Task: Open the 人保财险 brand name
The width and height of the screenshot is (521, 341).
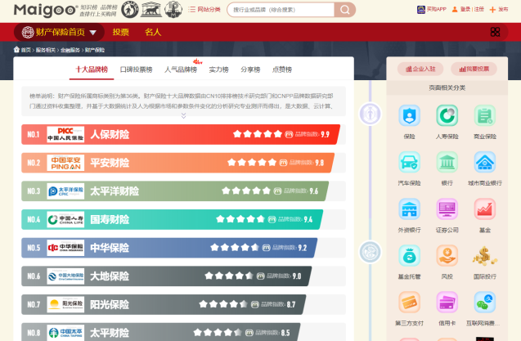Action: [x=110, y=135]
